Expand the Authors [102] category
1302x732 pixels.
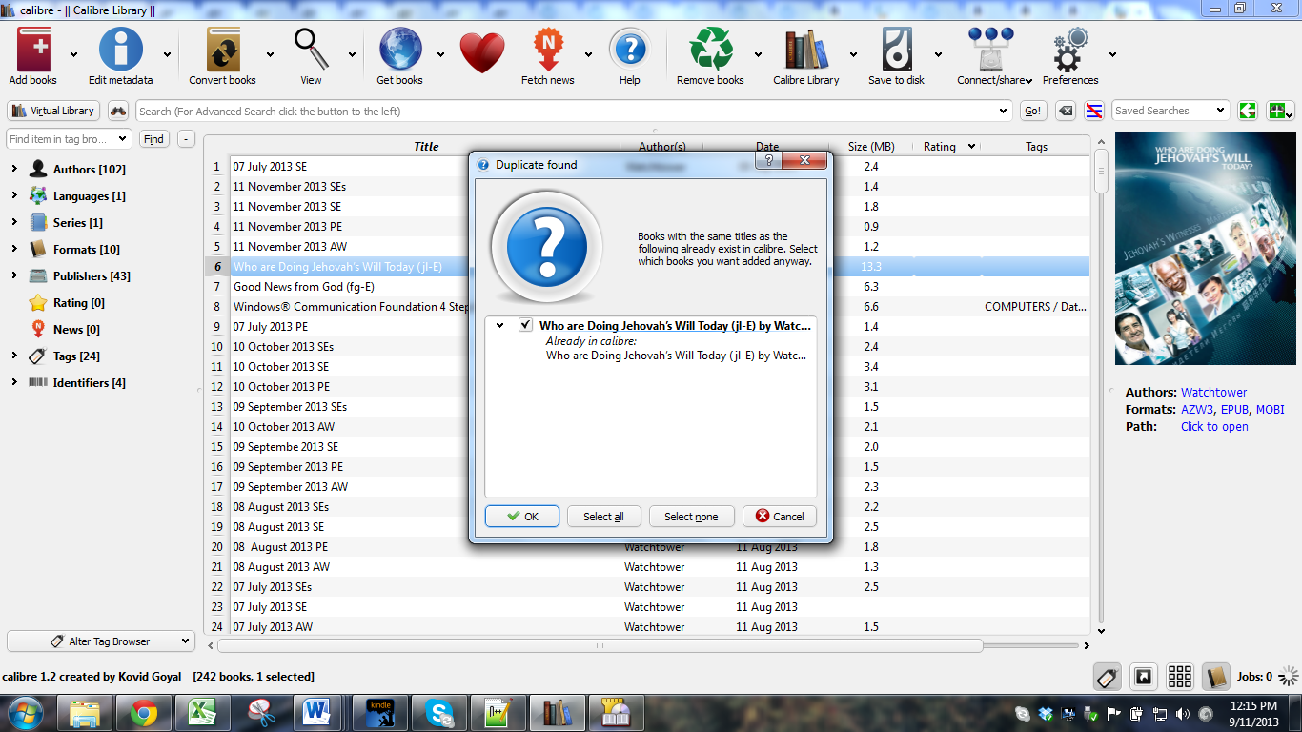click(x=14, y=170)
